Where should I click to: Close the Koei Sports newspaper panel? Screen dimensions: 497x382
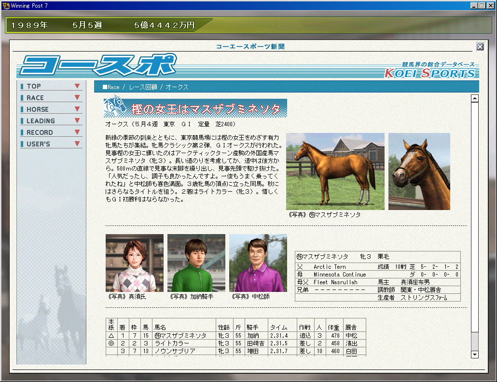[480, 47]
